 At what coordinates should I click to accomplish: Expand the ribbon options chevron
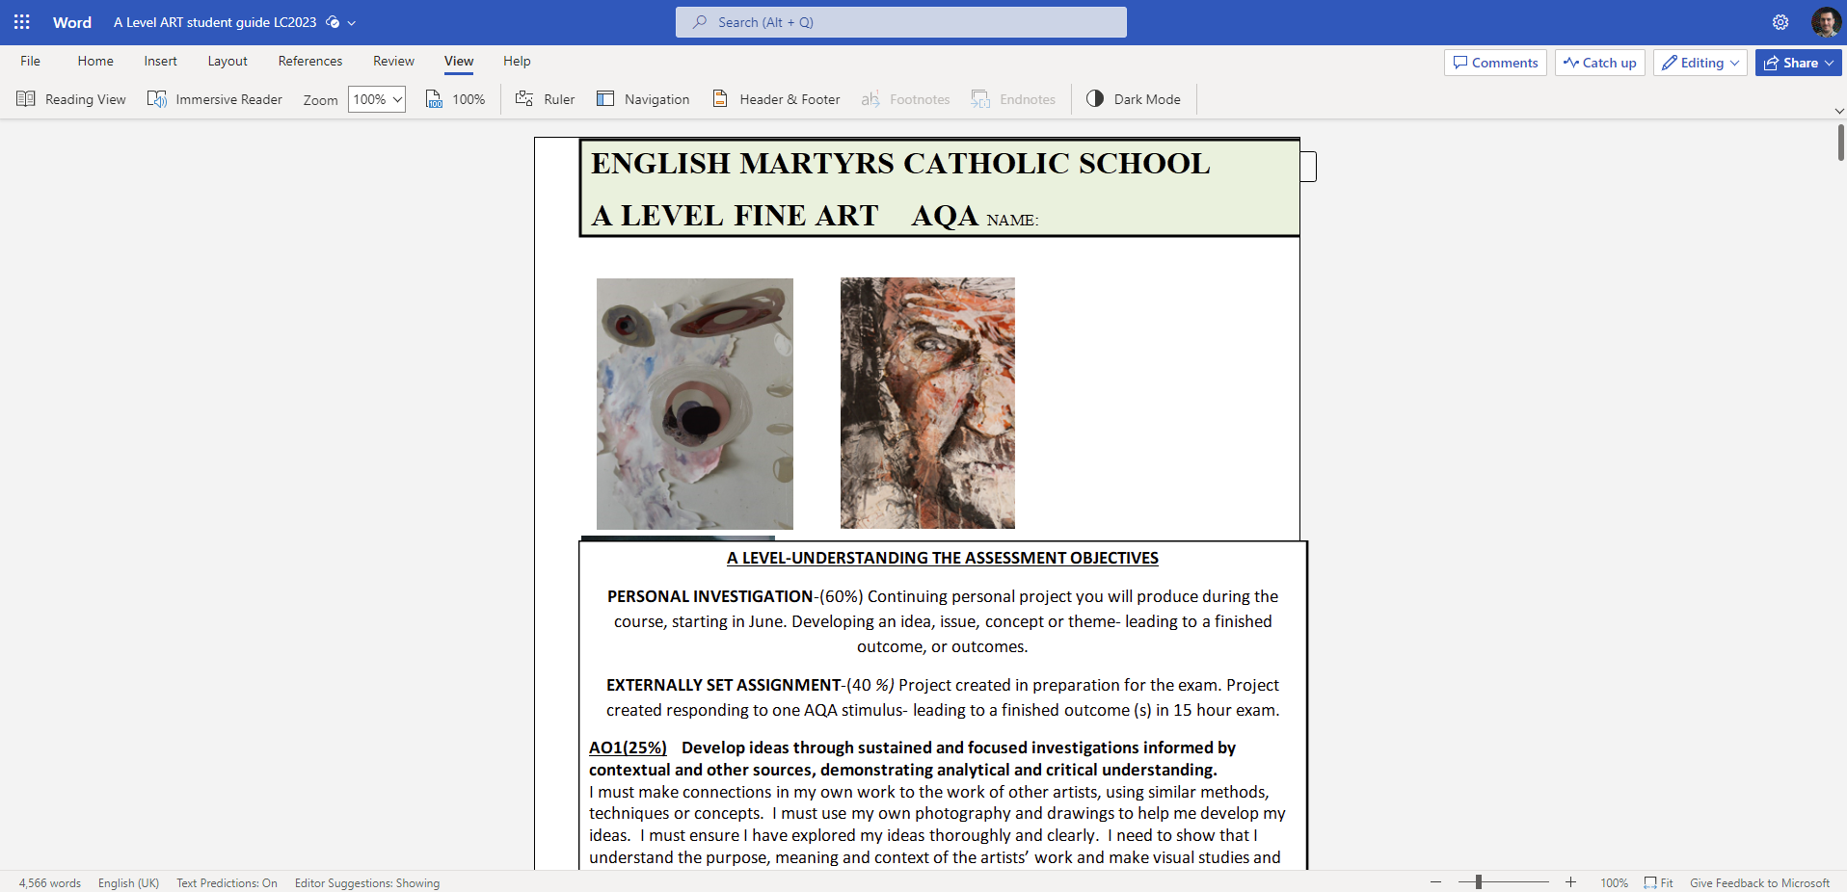[x=1839, y=112]
